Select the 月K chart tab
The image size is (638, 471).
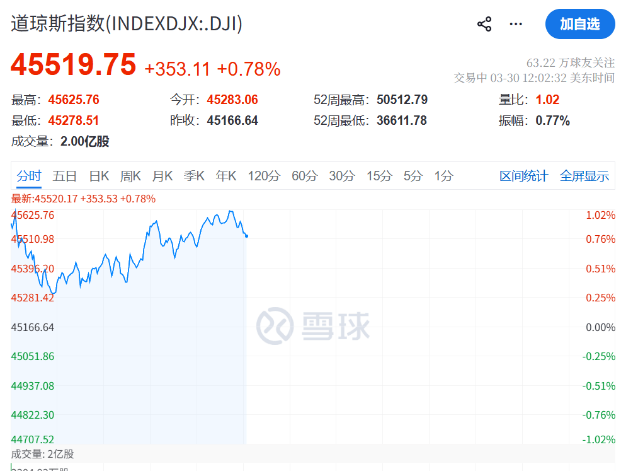point(162,177)
